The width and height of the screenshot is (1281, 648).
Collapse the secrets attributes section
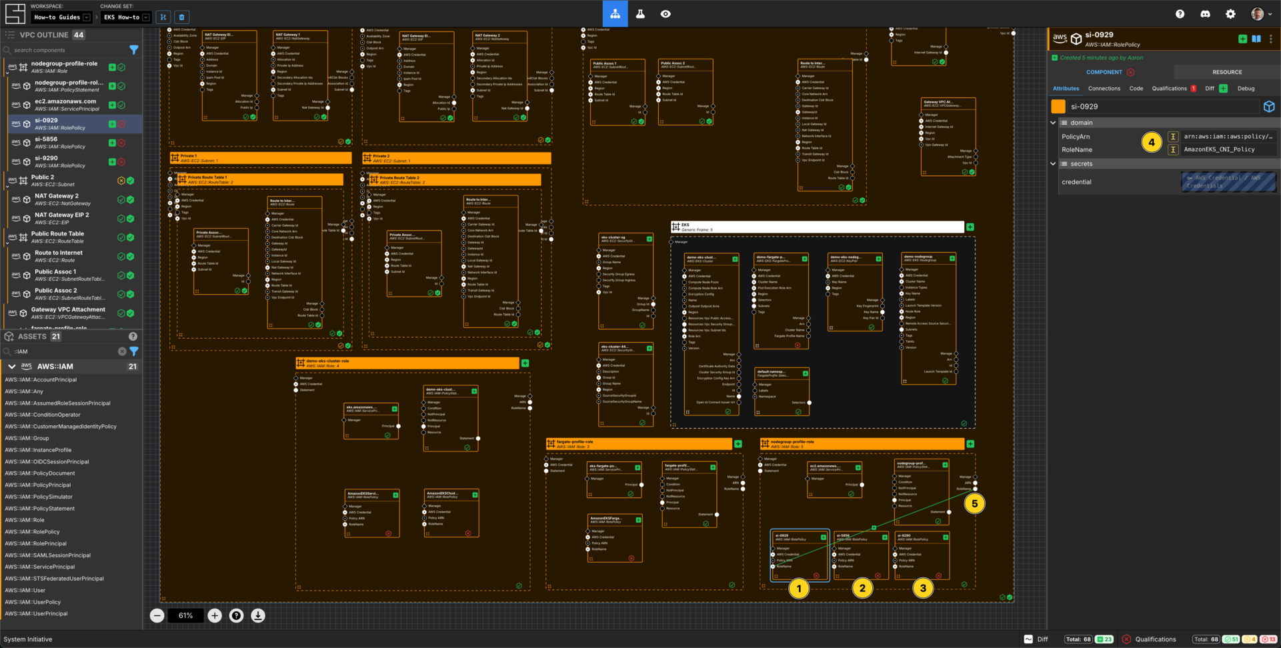tap(1054, 164)
